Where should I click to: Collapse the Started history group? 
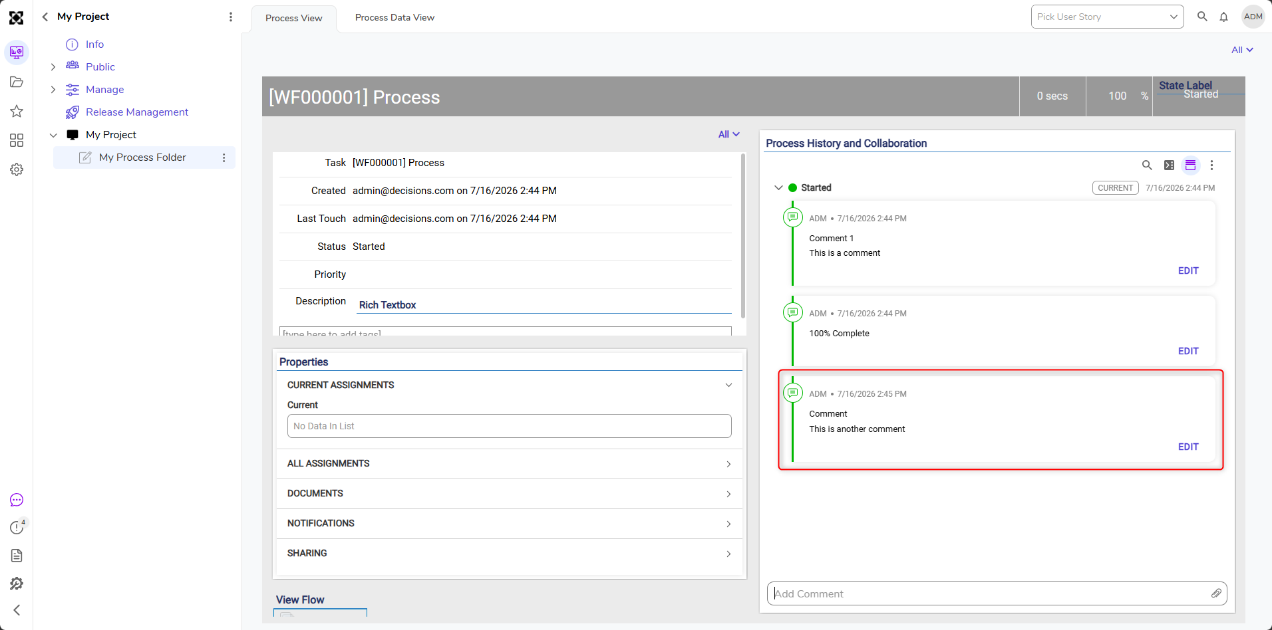(778, 188)
